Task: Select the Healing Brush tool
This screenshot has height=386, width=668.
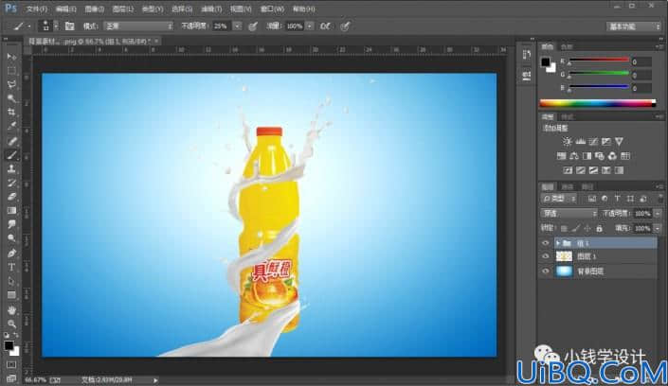Action: 11,141
